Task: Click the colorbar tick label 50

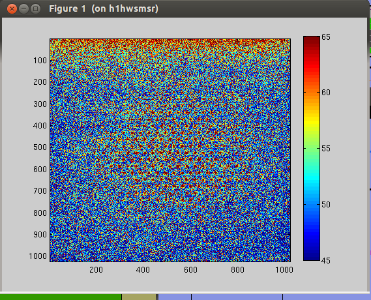Action: point(326,205)
